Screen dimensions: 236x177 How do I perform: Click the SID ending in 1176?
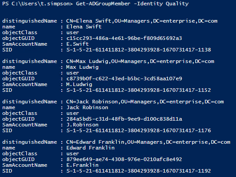139,130
